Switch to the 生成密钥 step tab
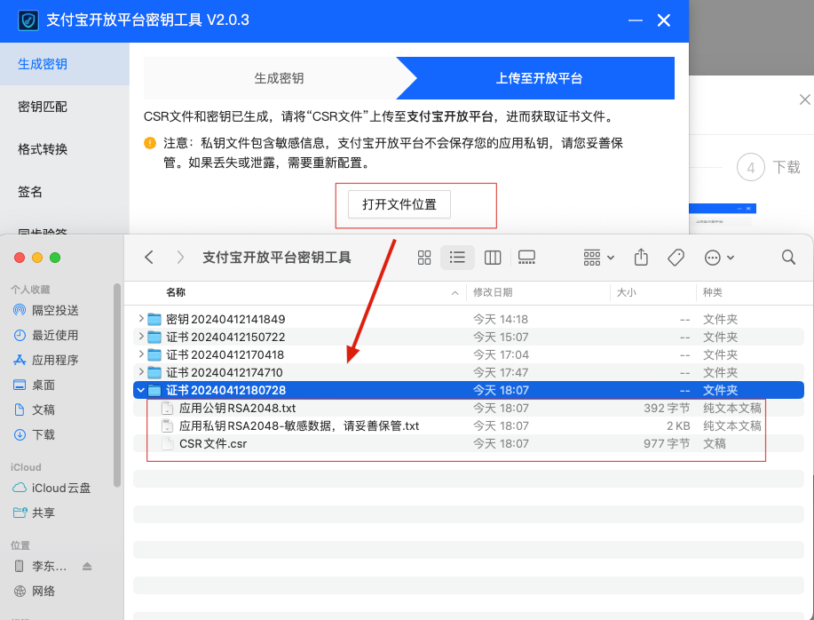The width and height of the screenshot is (814, 620). pos(279,78)
